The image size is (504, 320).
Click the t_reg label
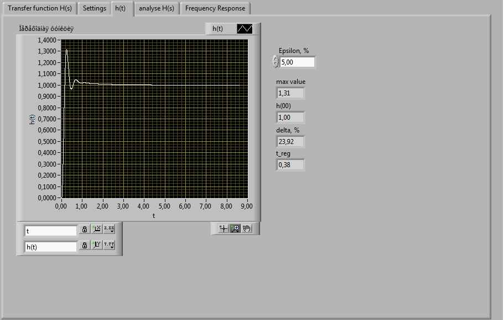click(x=283, y=153)
